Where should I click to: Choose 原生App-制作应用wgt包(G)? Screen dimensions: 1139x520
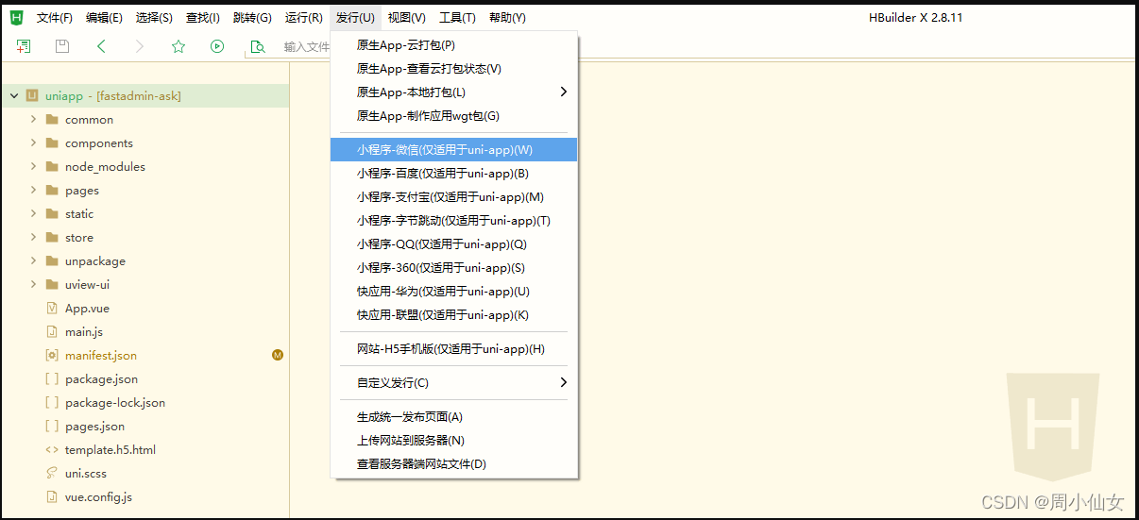pyautogui.click(x=453, y=116)
